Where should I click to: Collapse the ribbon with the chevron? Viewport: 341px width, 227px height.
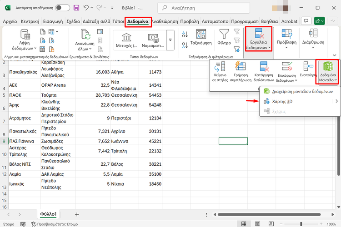pyautogui.click(x=334, y=55)
